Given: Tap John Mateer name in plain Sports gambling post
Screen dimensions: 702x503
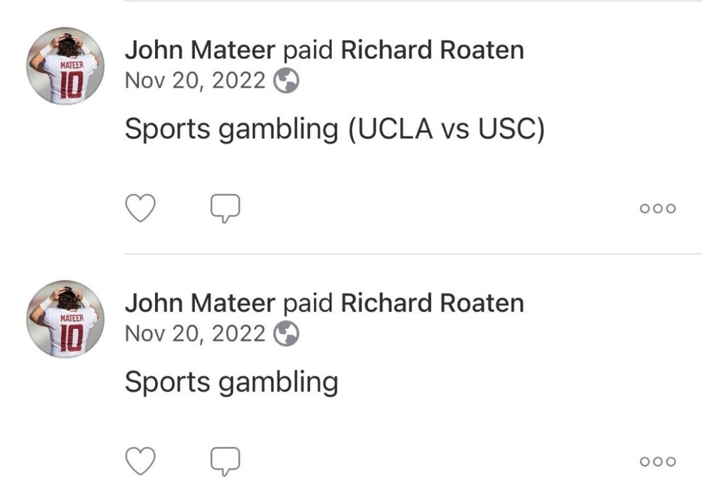Looking at the screenshot, I should click(200, 303).
